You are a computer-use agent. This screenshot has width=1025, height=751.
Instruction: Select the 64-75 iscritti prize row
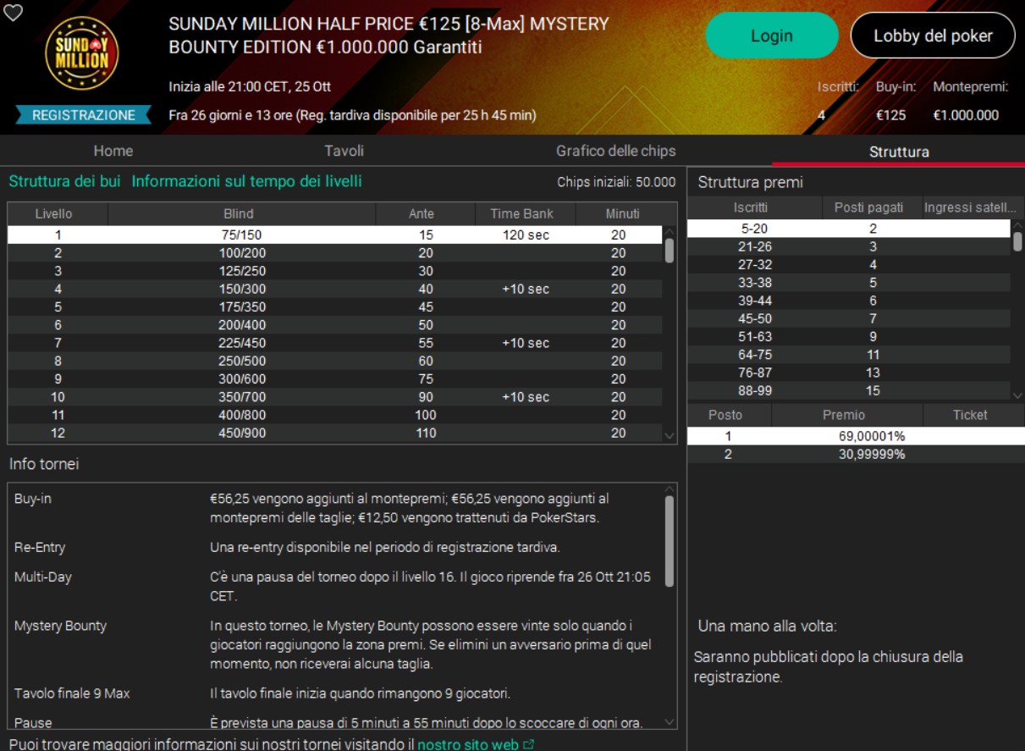click(849, 355)
